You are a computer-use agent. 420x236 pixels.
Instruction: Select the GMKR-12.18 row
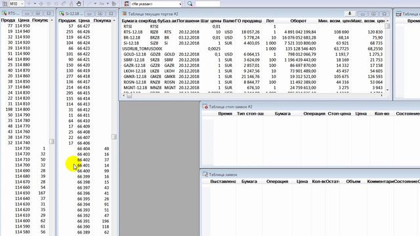pos(253,77)
